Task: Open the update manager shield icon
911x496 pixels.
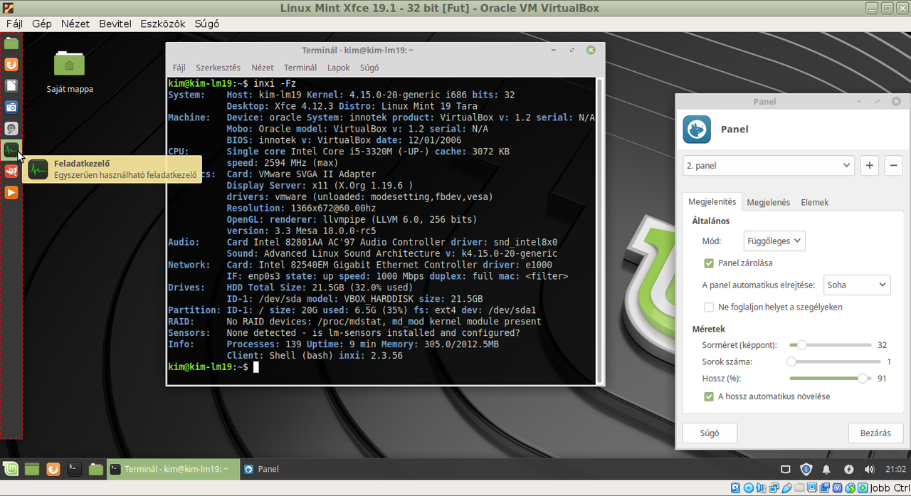Action: 806,470
